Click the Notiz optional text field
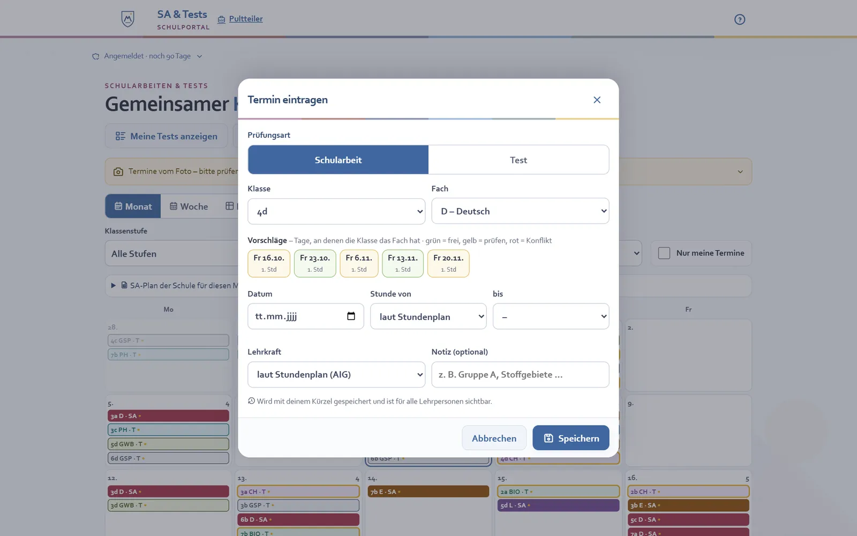This screenshot has width=857, height=536. [520, 375]
